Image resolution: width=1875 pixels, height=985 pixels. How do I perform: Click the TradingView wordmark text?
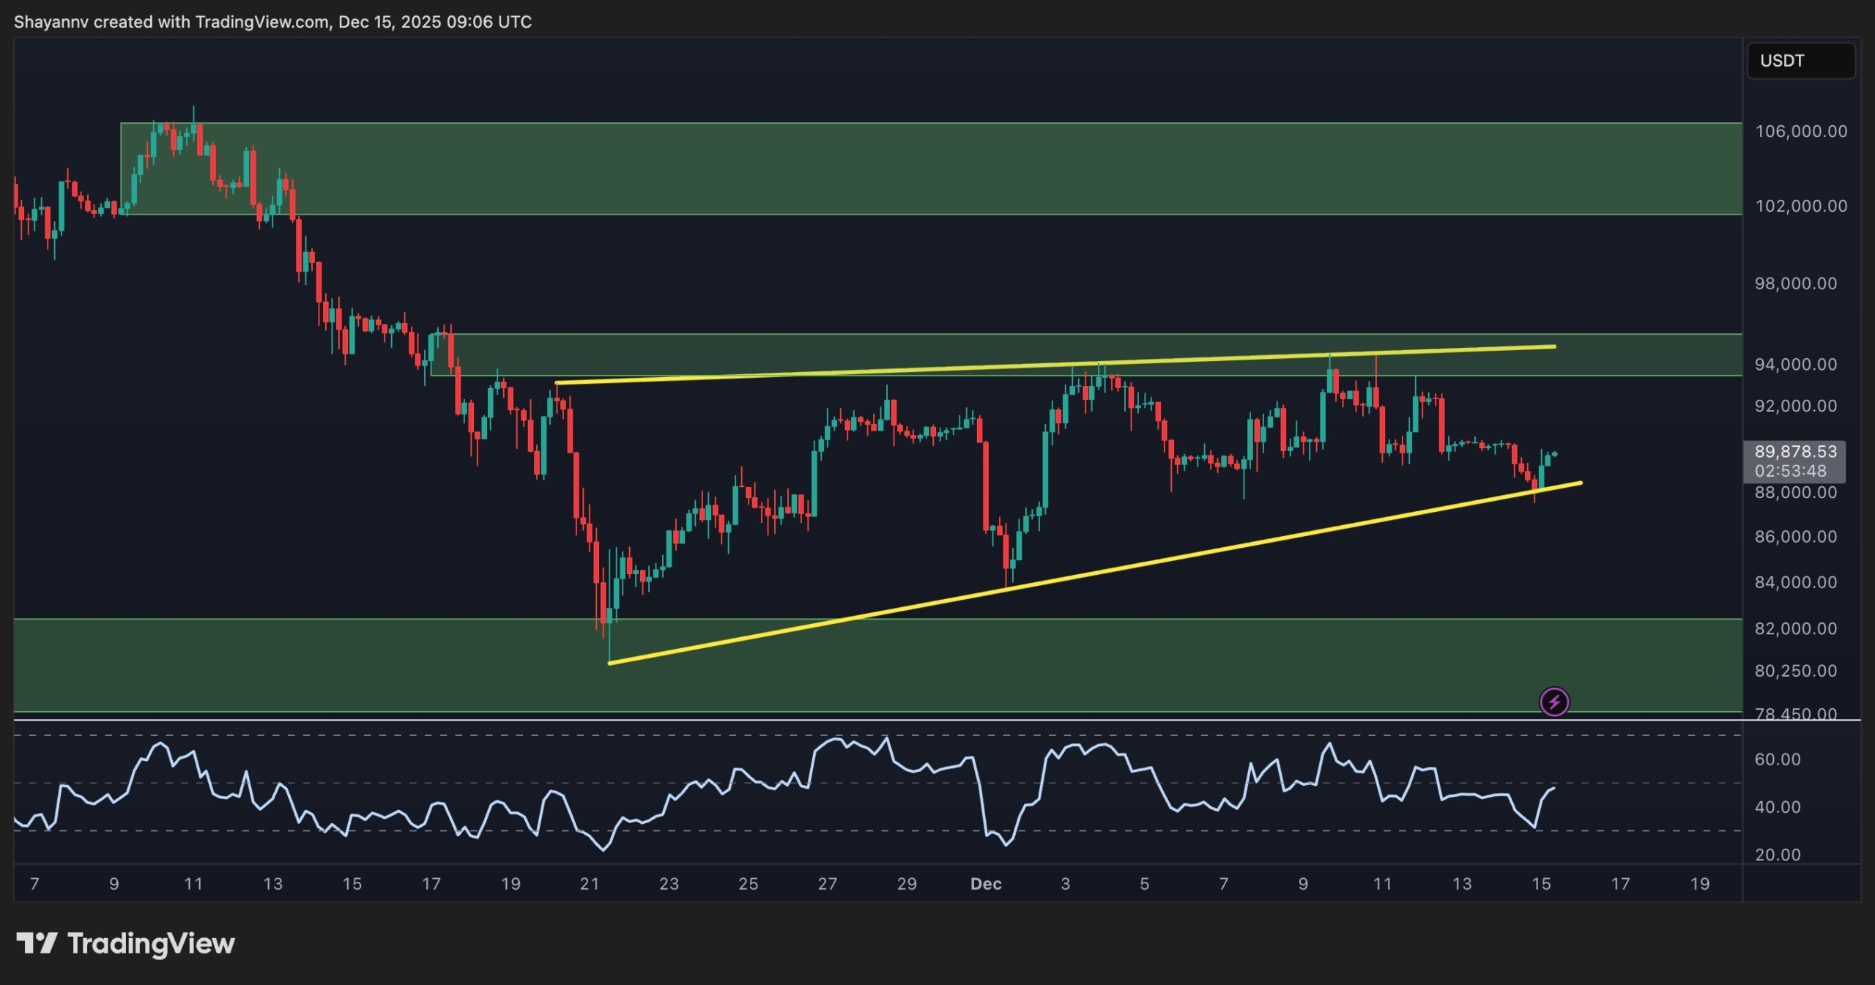(151, 943)
